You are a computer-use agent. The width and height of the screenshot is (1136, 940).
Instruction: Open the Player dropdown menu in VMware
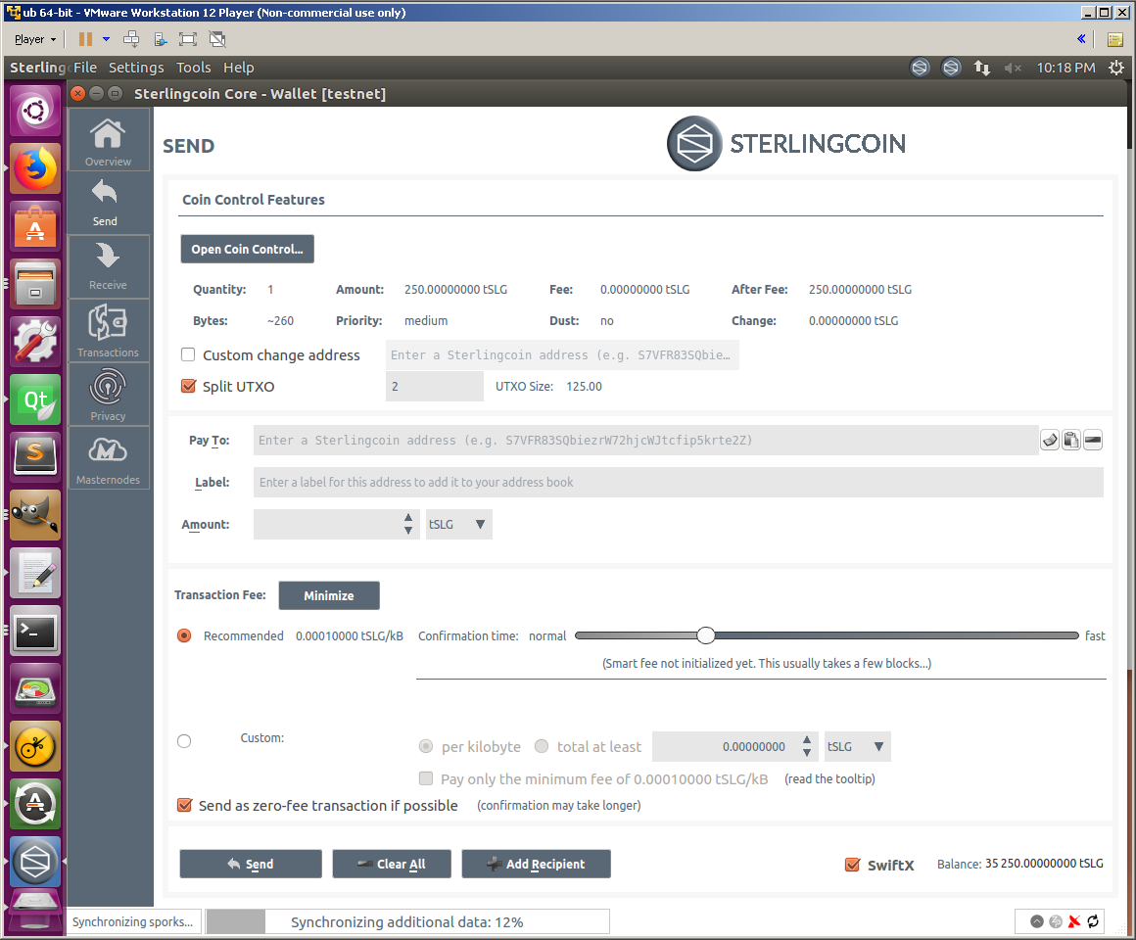(35, 39)
